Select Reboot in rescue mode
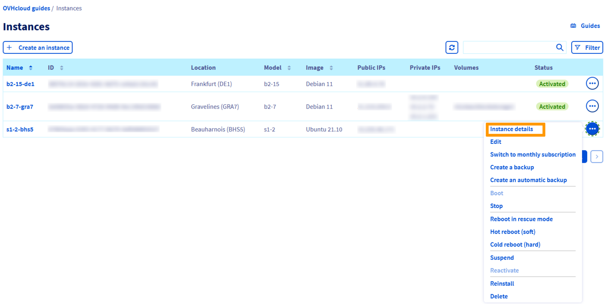Image resolution: width=604 pixels, height=304 pixels. 521,219
